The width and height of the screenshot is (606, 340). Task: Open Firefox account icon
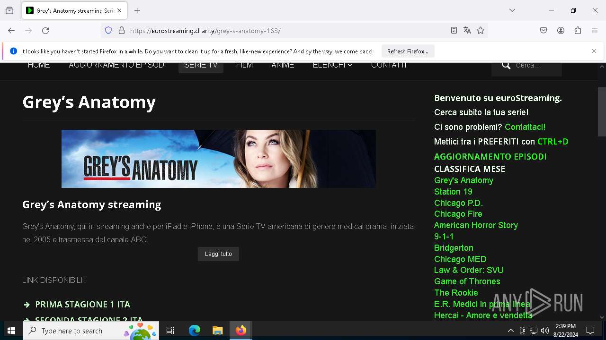(561, 30)
